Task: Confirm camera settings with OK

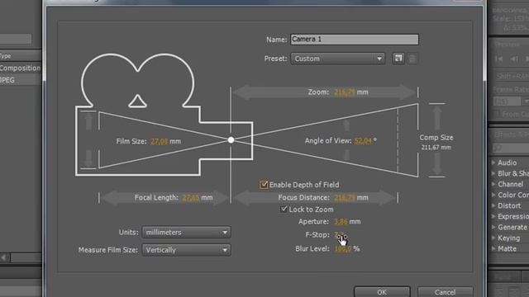Action: (x=382, y=291)
